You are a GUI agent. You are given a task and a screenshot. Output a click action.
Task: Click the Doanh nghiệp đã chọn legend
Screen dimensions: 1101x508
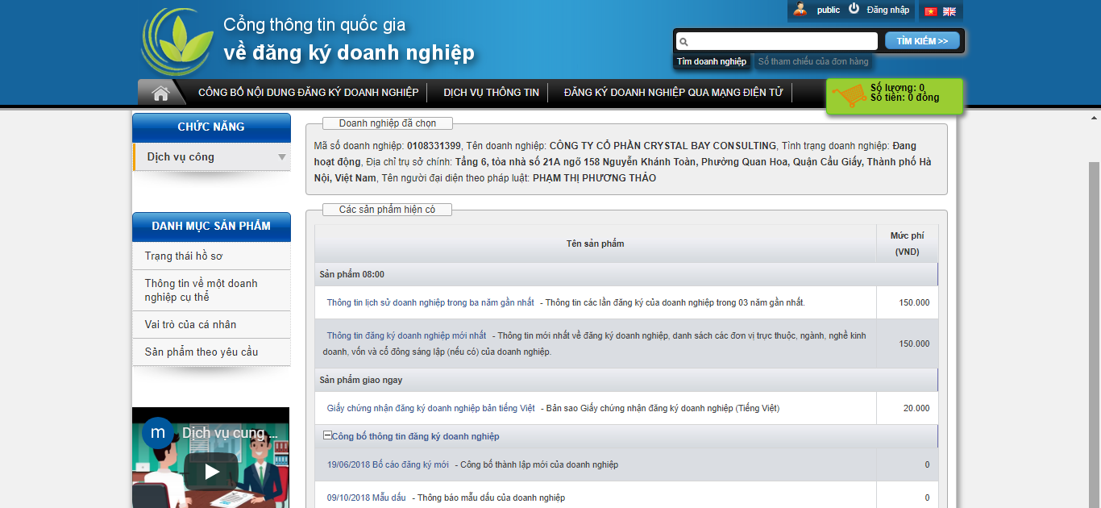(388, 123)
